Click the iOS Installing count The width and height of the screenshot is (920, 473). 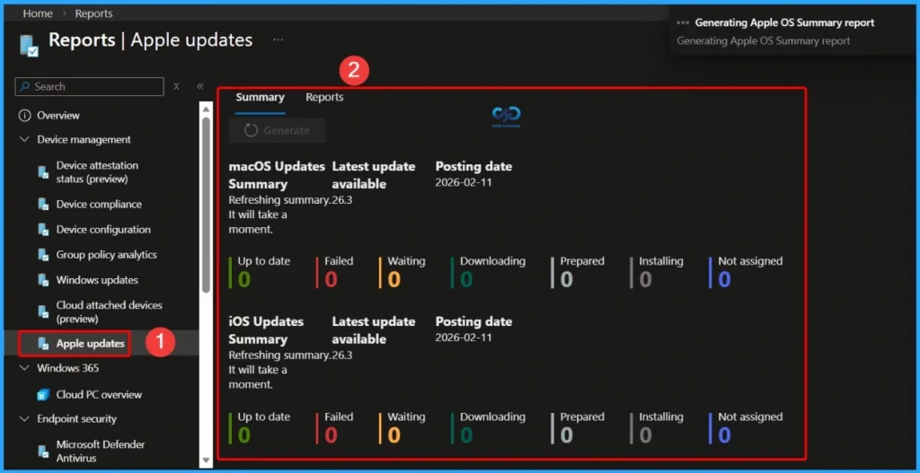click(x=645, y=435)
